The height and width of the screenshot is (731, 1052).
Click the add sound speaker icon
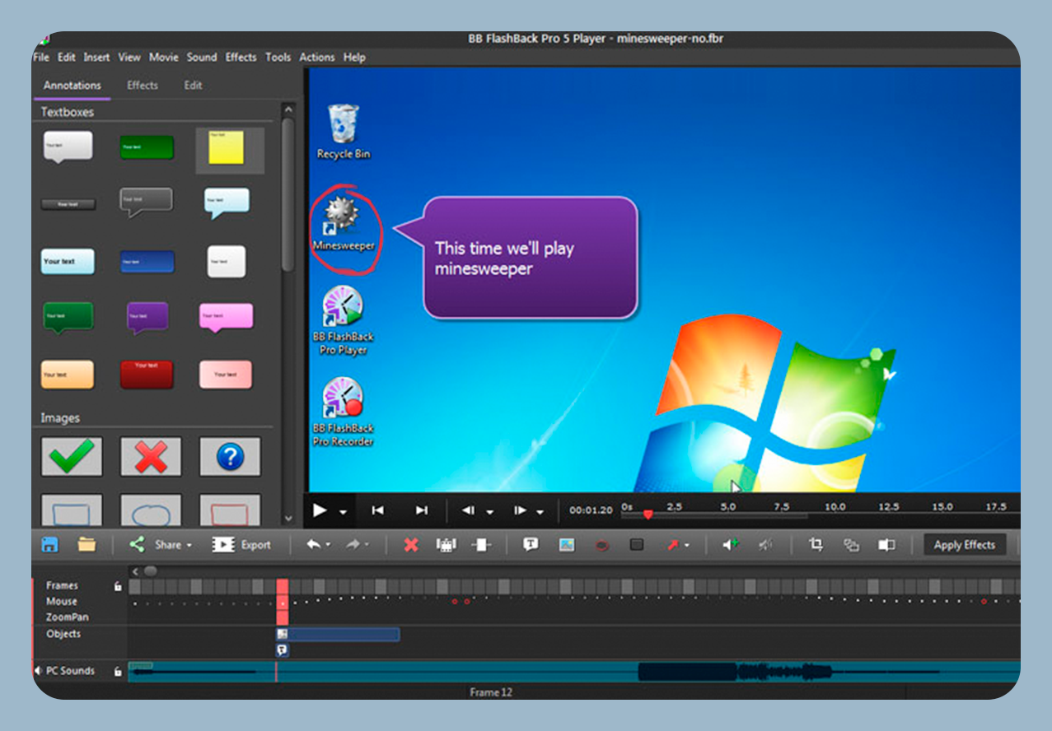pyautogui.click(x=730, y=545)
